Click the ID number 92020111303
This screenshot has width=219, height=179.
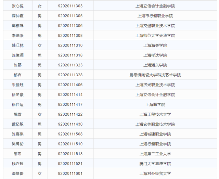[70, 6]
